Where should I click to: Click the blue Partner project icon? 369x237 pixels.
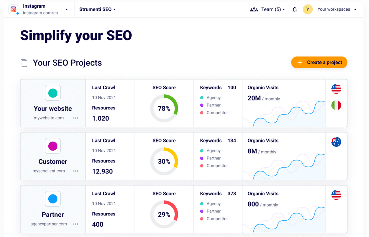click(x=53, y=199)
